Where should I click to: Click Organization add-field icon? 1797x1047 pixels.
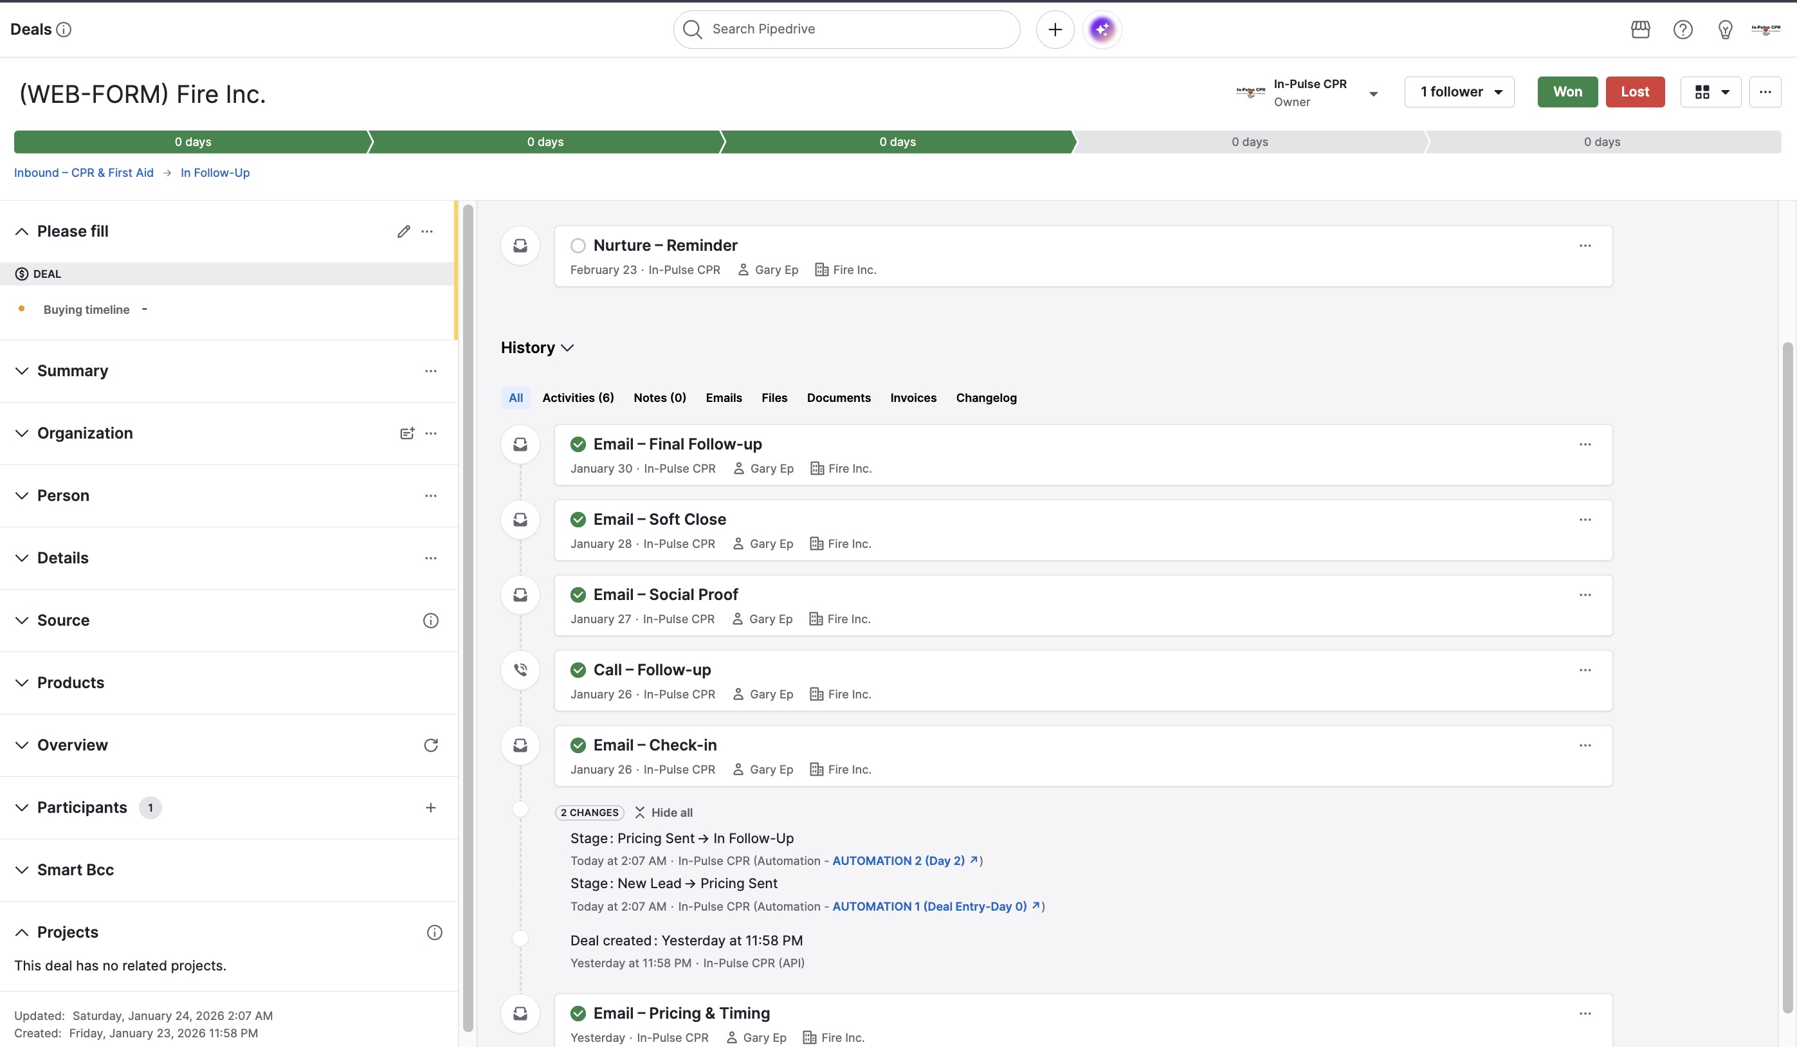click(x=407, y=433)
